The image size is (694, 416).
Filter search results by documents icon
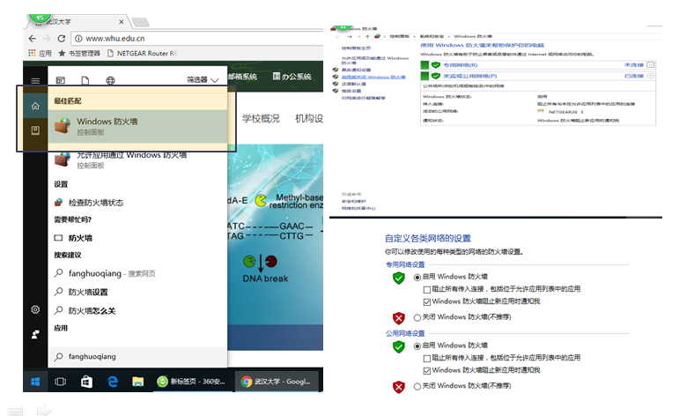pos(85,80)
